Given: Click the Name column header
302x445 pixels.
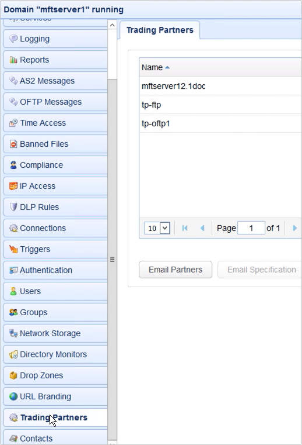Looking at the screenshot, I should point(220,68).
